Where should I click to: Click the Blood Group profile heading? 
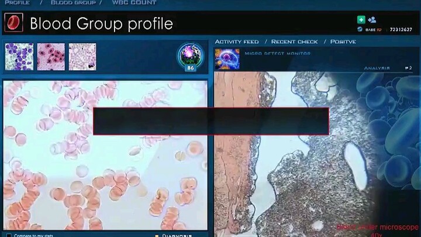(x=102, y=23)
